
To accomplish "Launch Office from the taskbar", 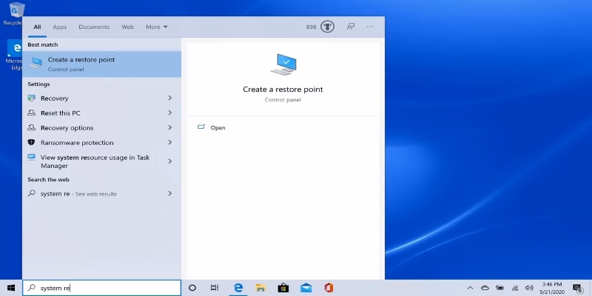I will pos(328,288).
